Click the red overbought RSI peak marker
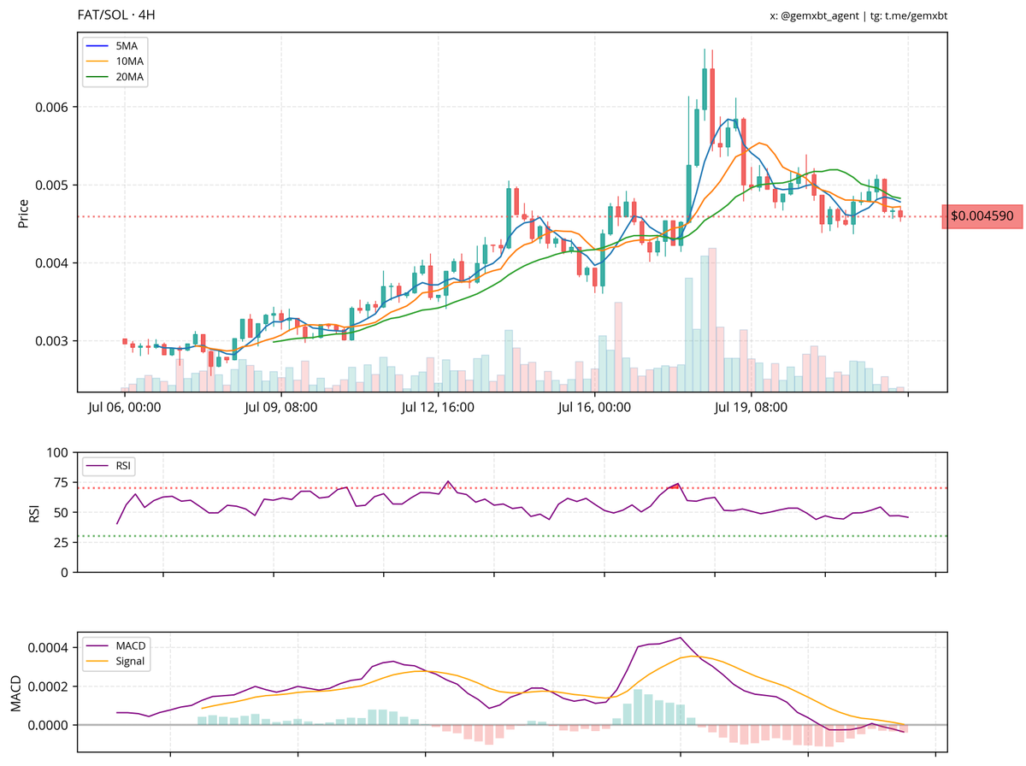 pos(675,486)
